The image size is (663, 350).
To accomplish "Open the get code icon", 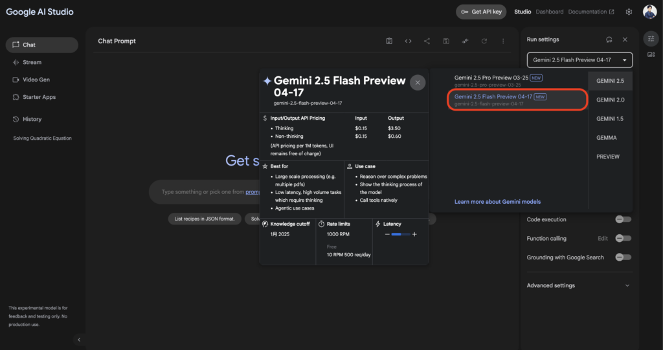I will click(x=408, y=41).
